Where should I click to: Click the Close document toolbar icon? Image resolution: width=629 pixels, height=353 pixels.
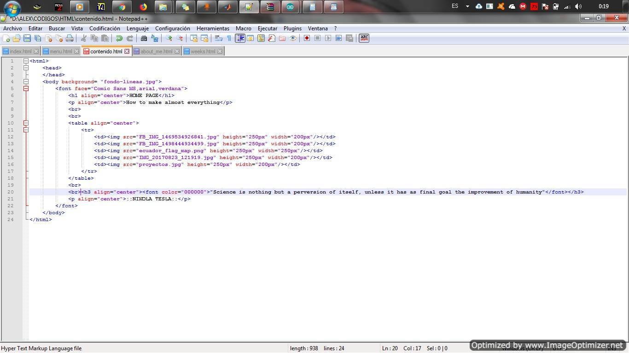pos(48,38)
